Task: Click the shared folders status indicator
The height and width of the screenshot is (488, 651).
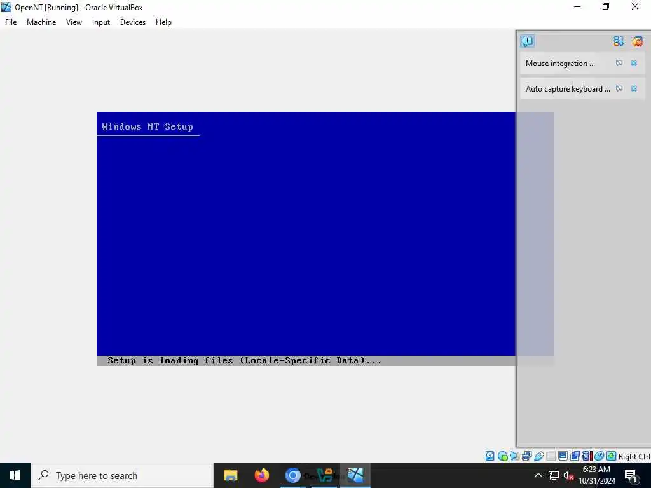Action: coord(551,456)
